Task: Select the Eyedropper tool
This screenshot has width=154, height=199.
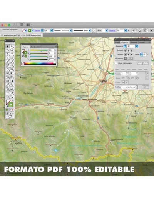Action: 8,85
